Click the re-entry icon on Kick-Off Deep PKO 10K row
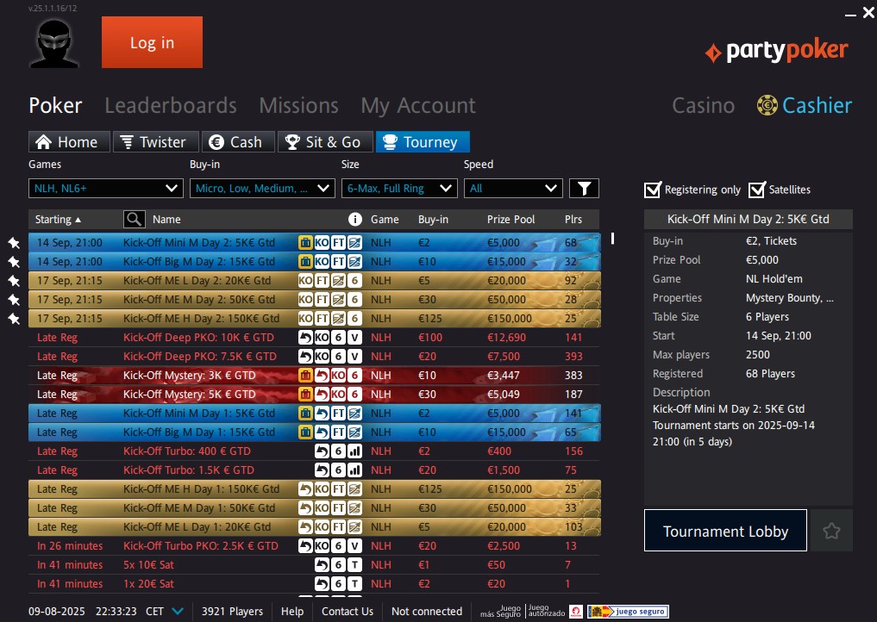 coord(305,338)
